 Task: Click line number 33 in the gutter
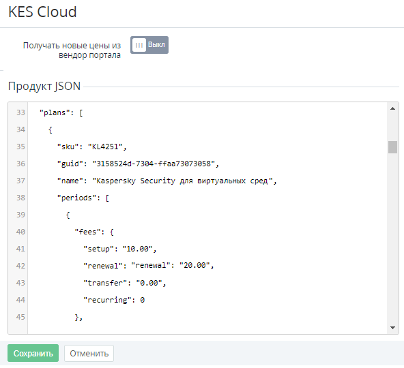tap(20, 112)
